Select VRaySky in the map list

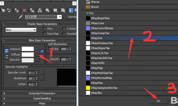132,93
